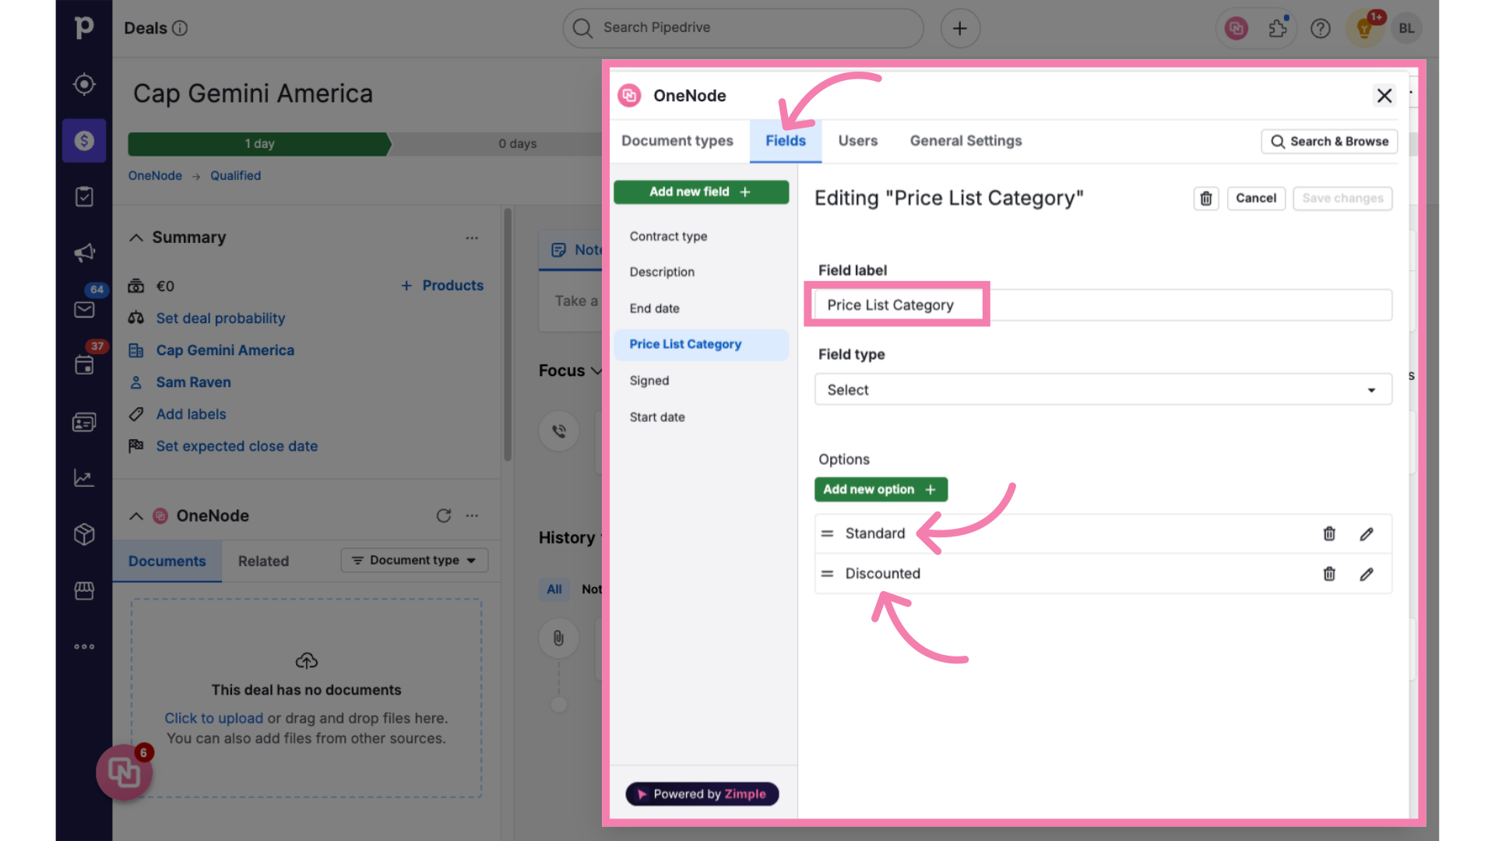Screen dimensions: 1495x841
Task: Open the BL user avatar menu
Action: click(1406, 28)
